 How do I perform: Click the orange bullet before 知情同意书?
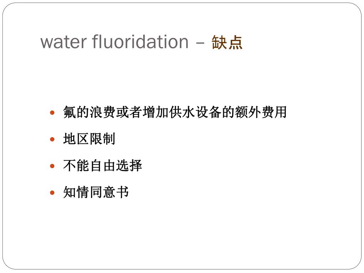pyautogui.click(x=52, y=193)
